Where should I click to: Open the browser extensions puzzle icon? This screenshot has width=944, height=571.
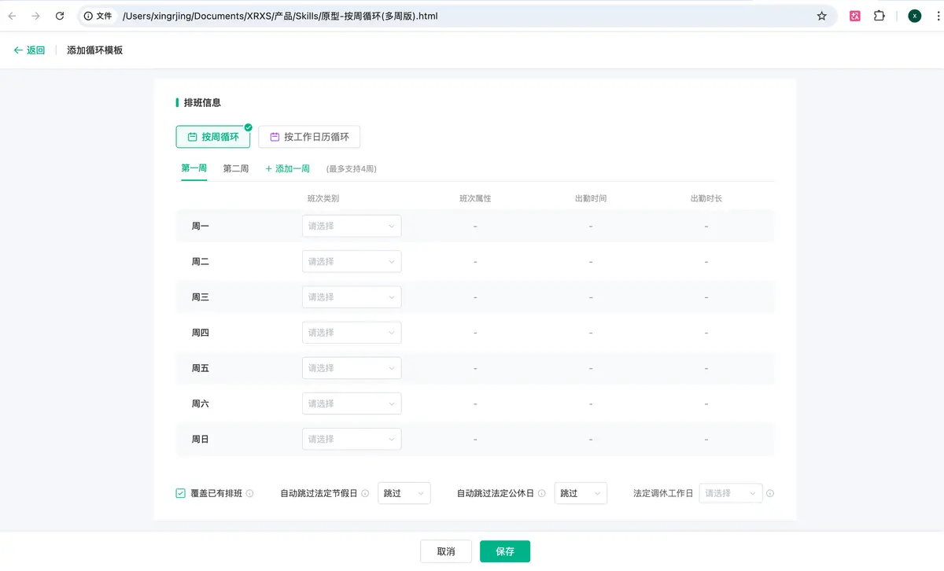pos(879,16)
